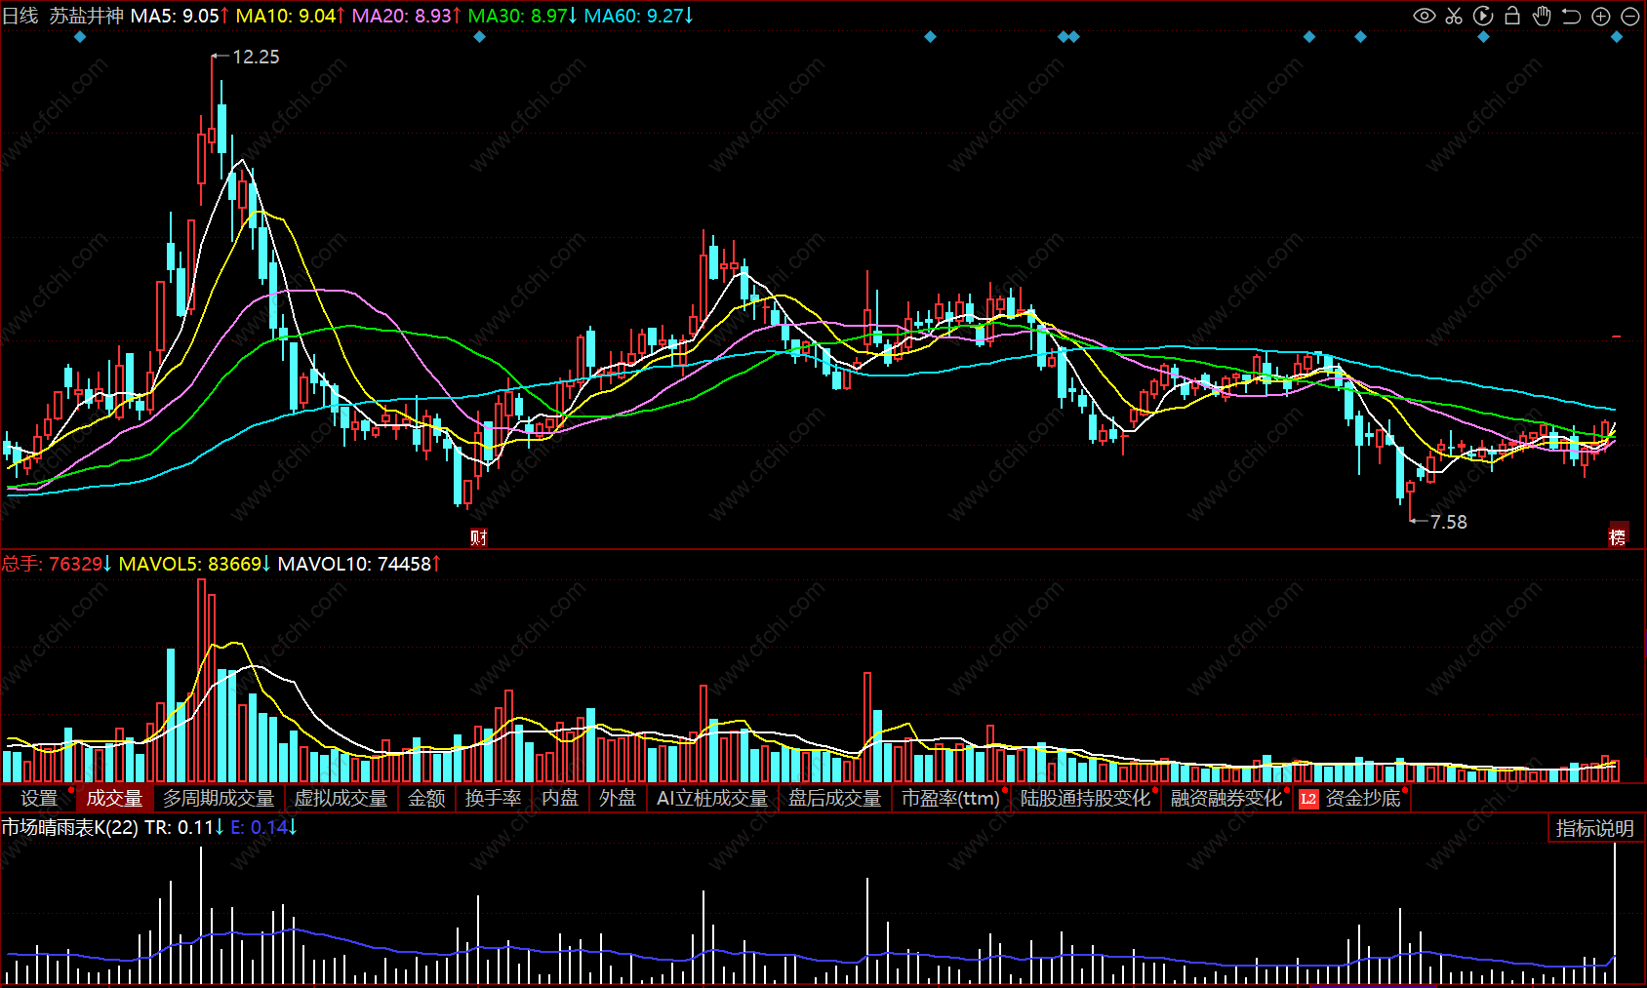Screen dimensions: 1647x988
Task: Start the circular replay playback icon
Action: pos(1483,16)
